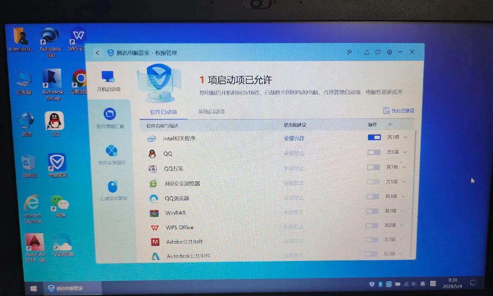493x296 pixels.
Task: Expand 共1项 for 360安全浏览器
Action: coord(396,181)
